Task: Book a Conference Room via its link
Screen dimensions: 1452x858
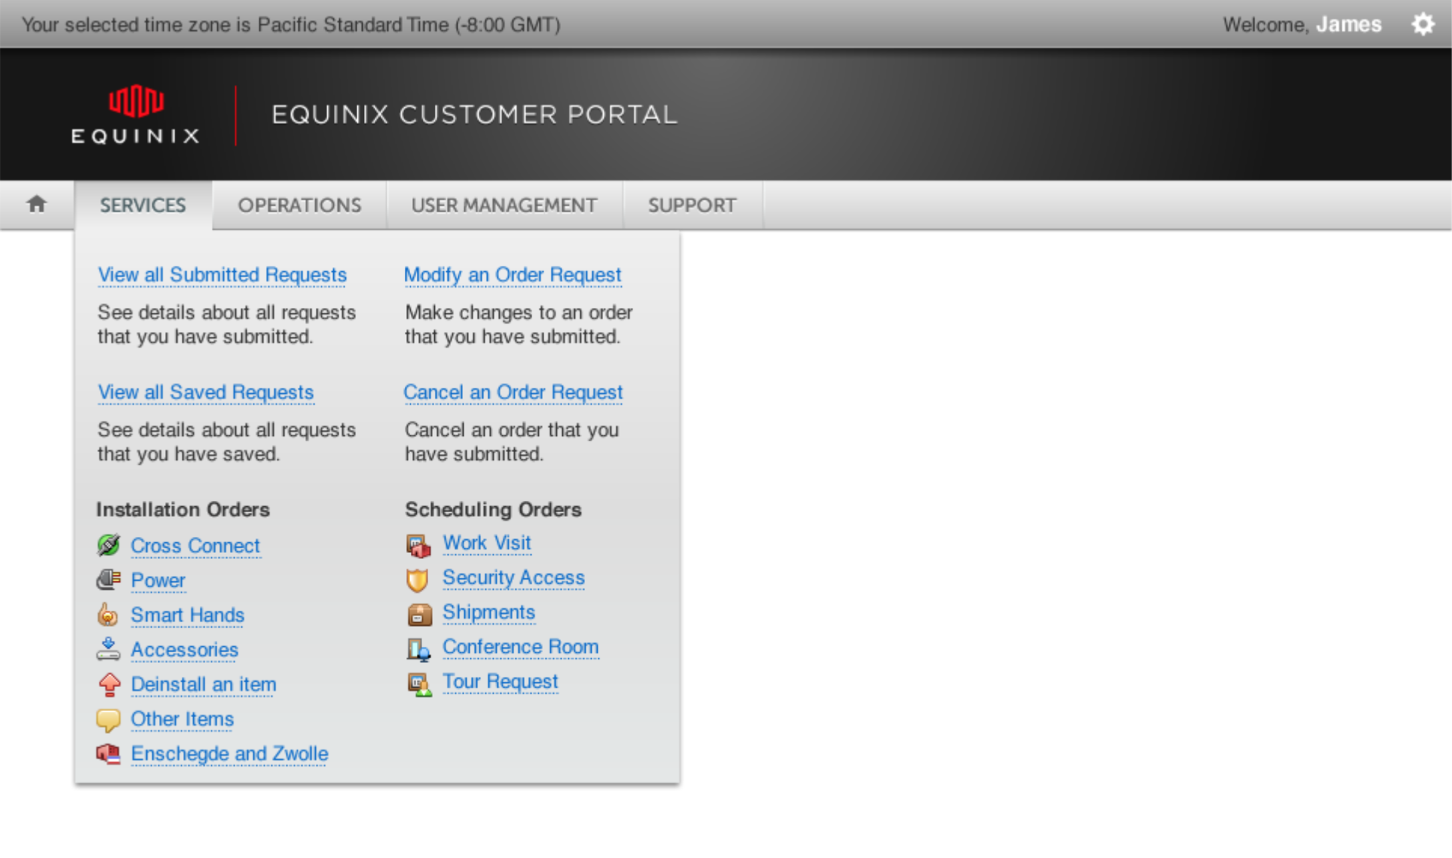Action: 521,648
